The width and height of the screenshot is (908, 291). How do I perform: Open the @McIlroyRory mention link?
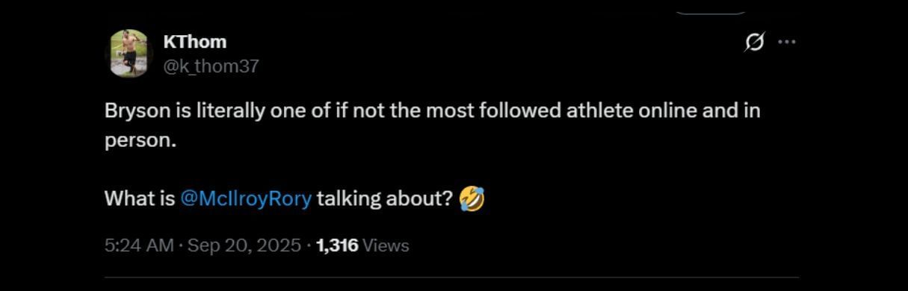(x=246, y=199)
